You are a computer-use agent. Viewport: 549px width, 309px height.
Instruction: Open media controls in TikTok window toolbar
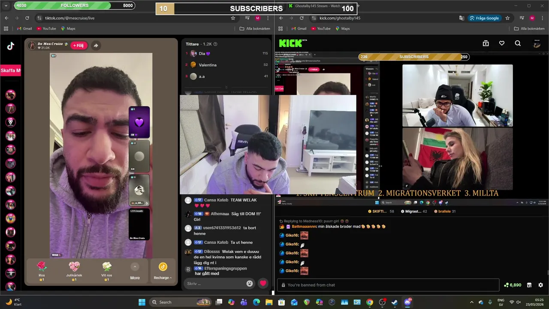point(247,18)
